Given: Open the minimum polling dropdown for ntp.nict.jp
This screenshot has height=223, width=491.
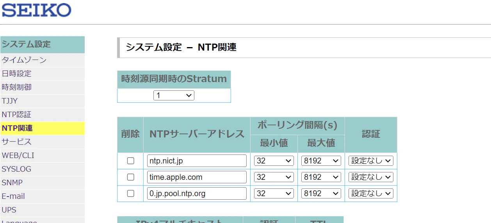Looking at the screenshot, I should 274,161.
